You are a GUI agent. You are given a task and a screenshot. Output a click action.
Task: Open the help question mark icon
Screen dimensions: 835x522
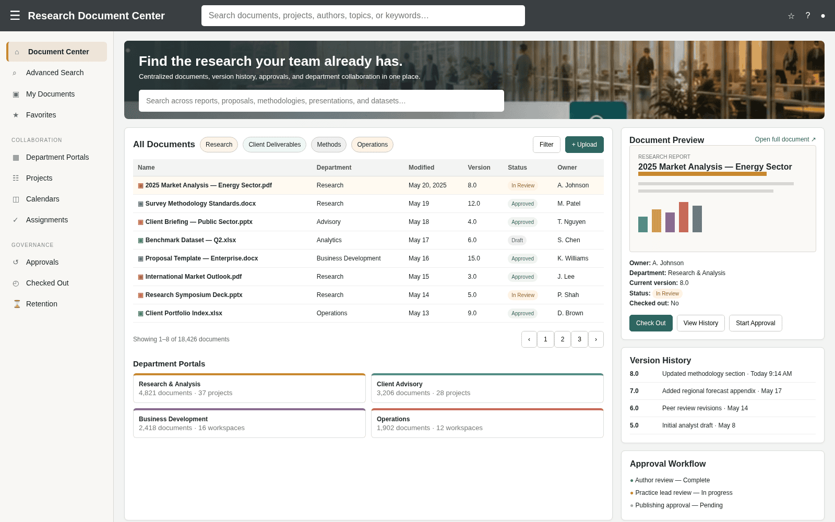pyautogui.click(x=807, y=16)
